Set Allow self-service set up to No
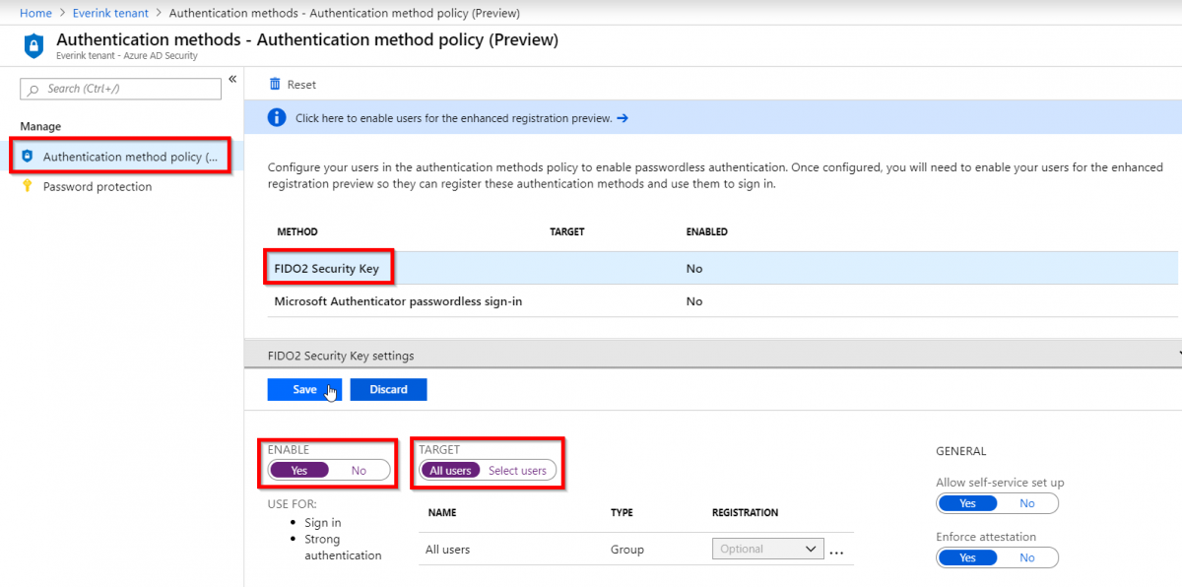 tap(1027, 503)
